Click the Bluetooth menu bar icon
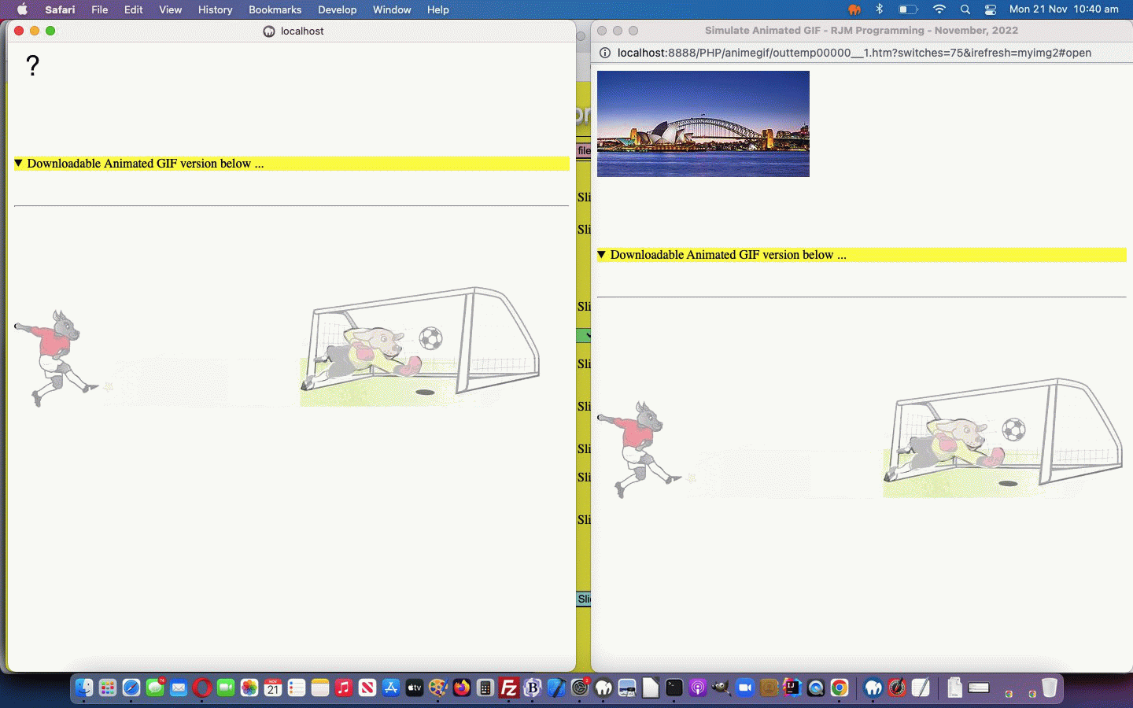The image size is (1133, 708). pos(880,9)
